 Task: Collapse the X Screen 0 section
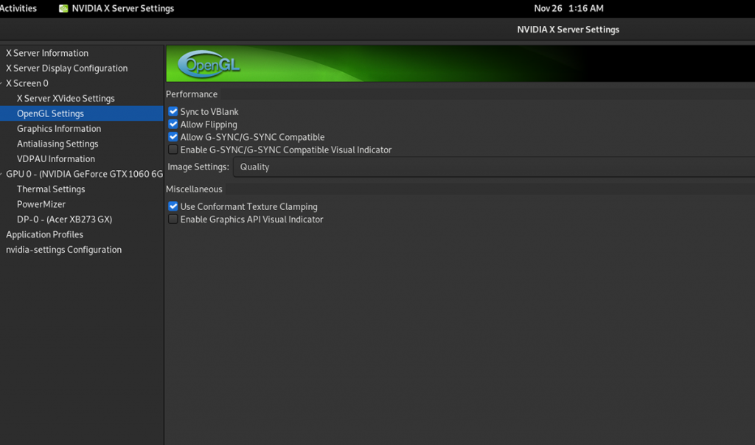[3, 83]
